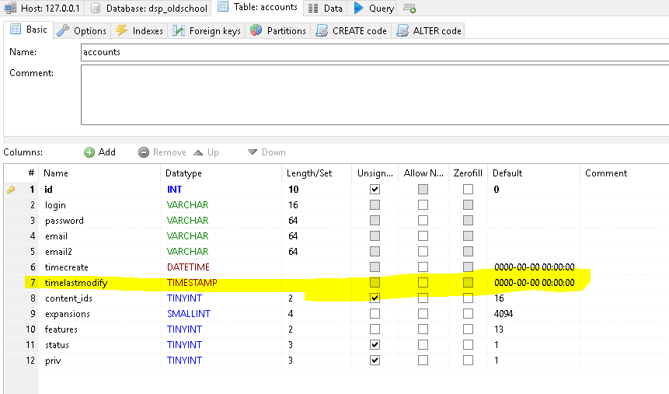Click the new query tab icon

409,9
